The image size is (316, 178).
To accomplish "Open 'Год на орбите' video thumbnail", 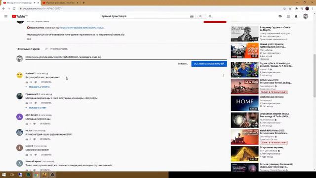I will click(x=244, y=70).
